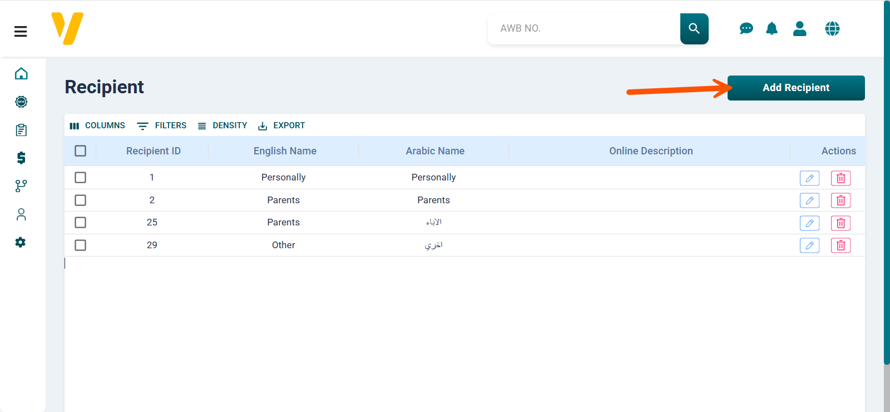
Task: Open the EXPORT menu
Action: point(281,125)
